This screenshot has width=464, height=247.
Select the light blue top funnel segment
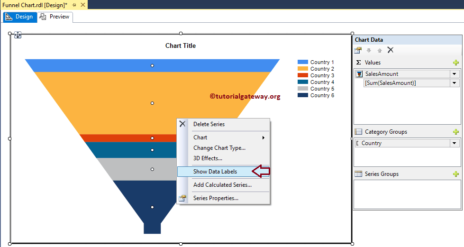pyautogui.click(x=152, y=65)
